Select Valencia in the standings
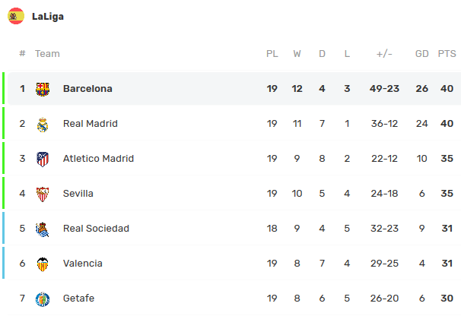The height and width of the screenshot is (316, 461). pos(82,264)
